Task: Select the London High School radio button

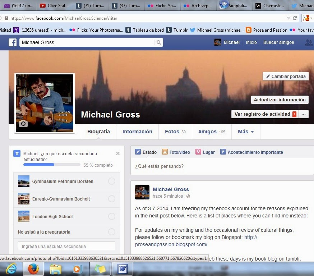Action: tap(111, 216)
